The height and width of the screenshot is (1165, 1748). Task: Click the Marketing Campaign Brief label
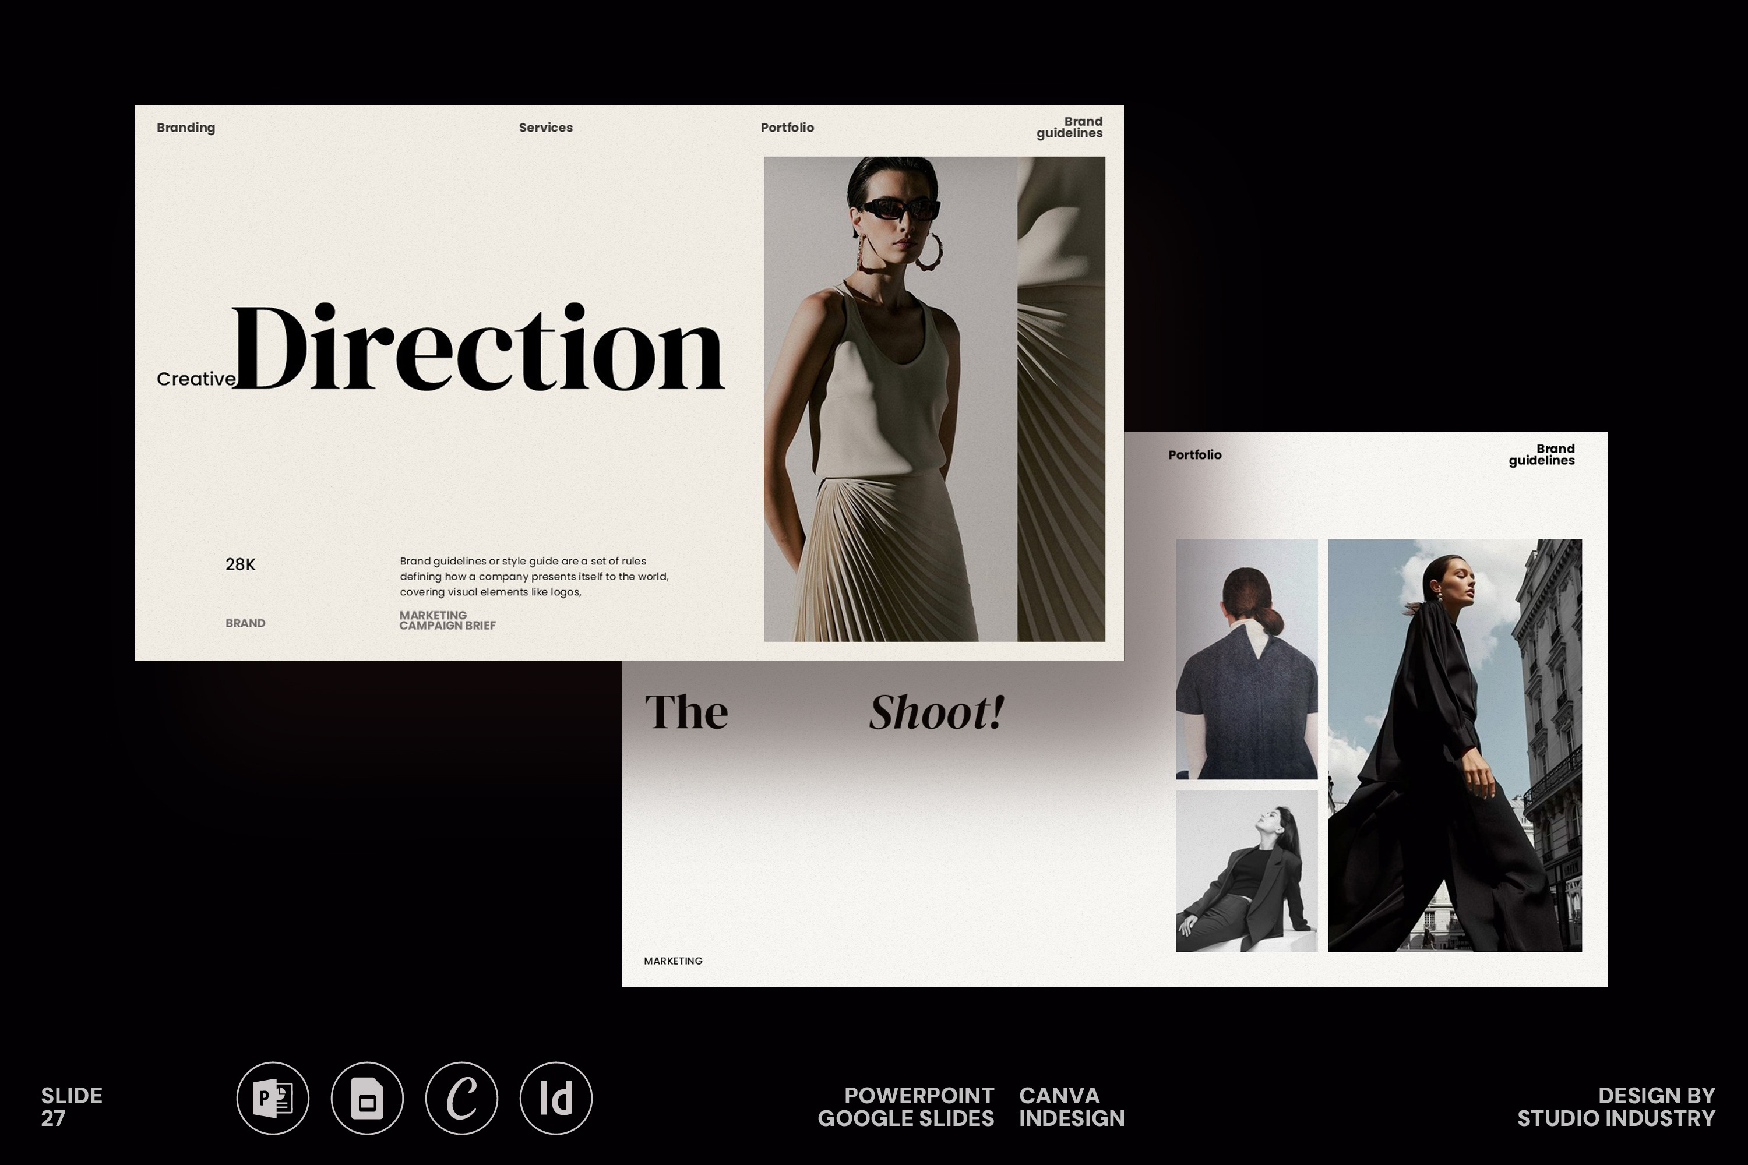point(447,620)
